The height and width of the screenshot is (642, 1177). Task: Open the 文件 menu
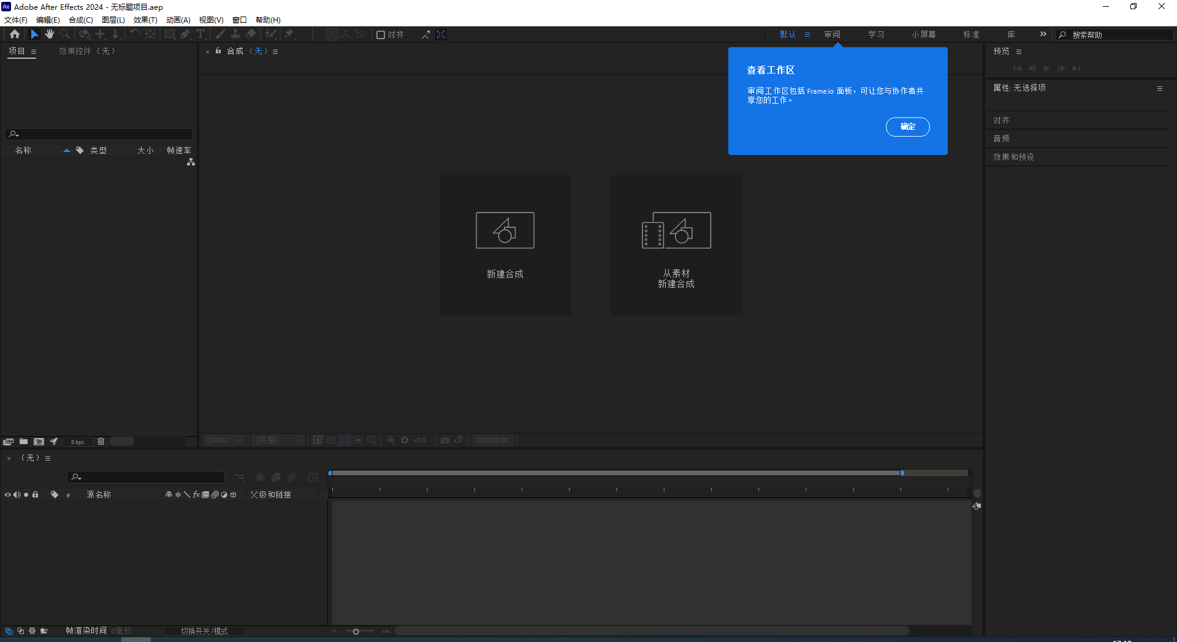[x=15, y=20]
